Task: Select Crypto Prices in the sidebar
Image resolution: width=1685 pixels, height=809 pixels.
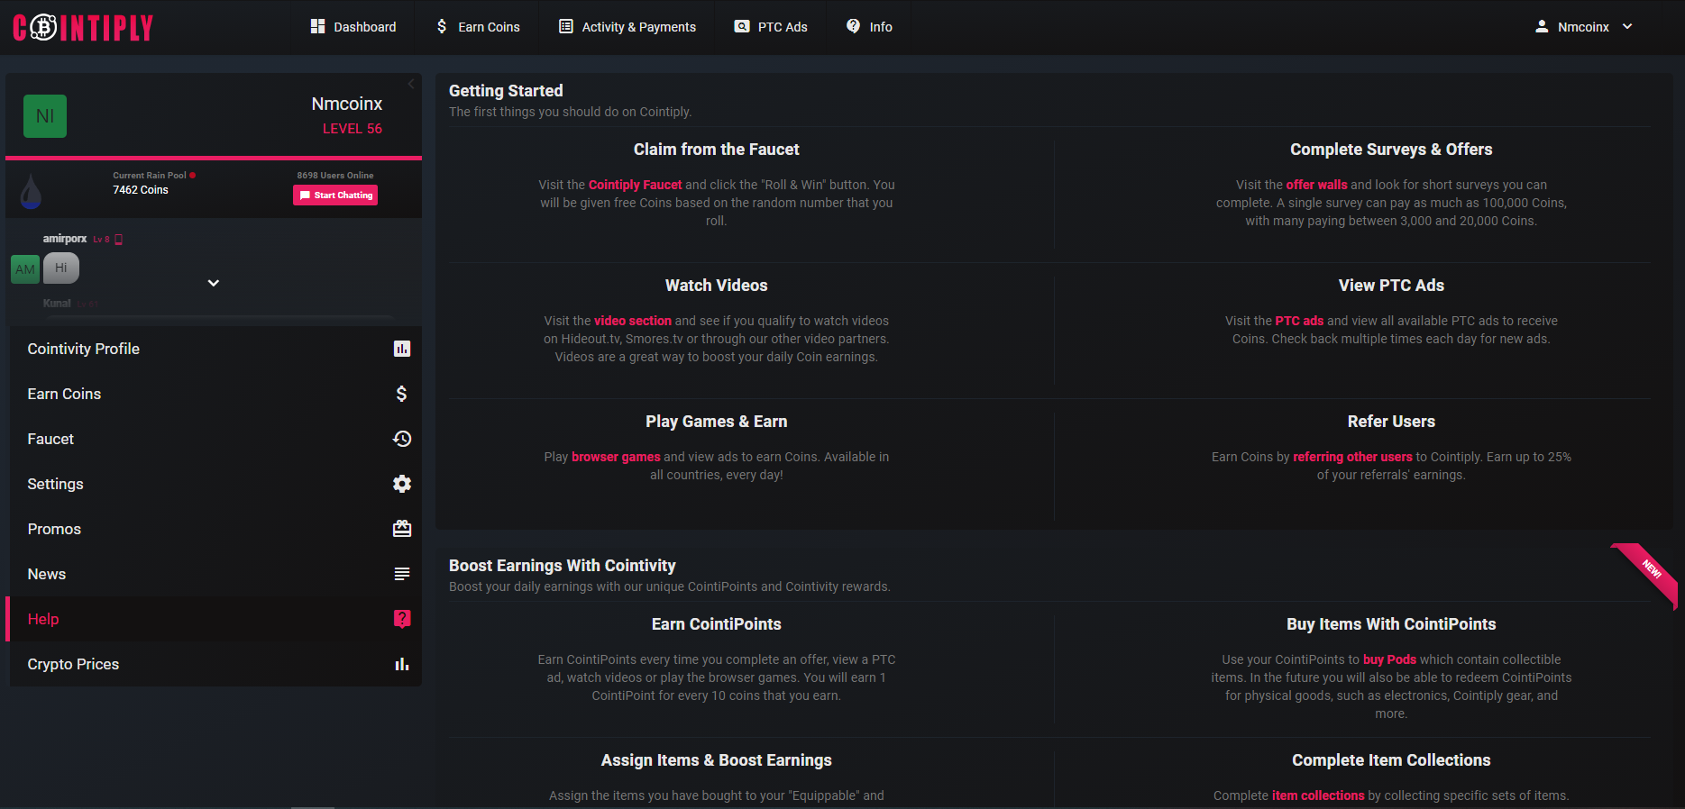Action: 215,664
